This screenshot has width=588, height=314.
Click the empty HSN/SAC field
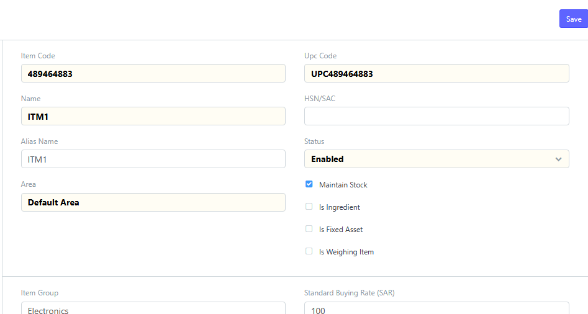[x=436, y=116]
